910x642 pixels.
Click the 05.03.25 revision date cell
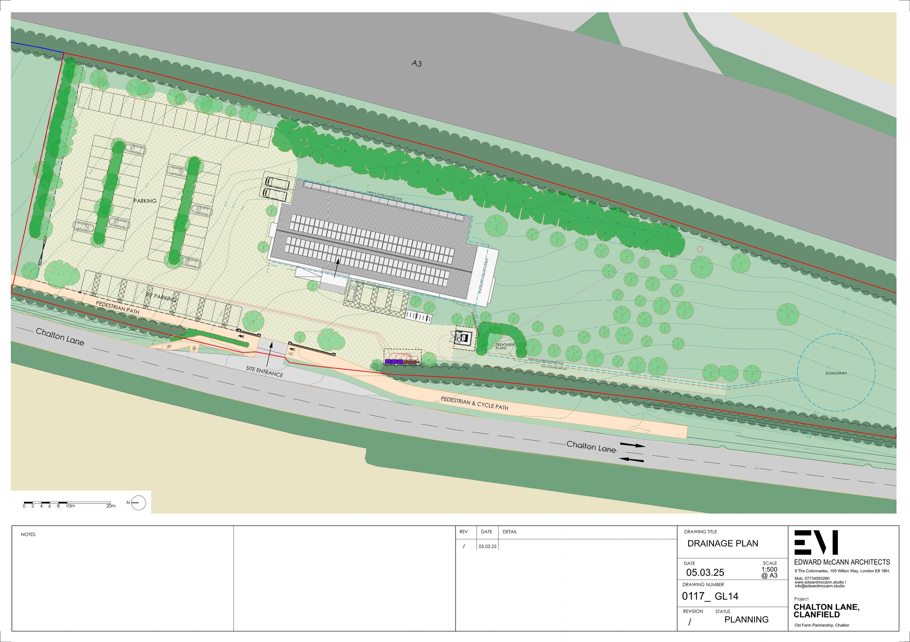pos(487,546)
